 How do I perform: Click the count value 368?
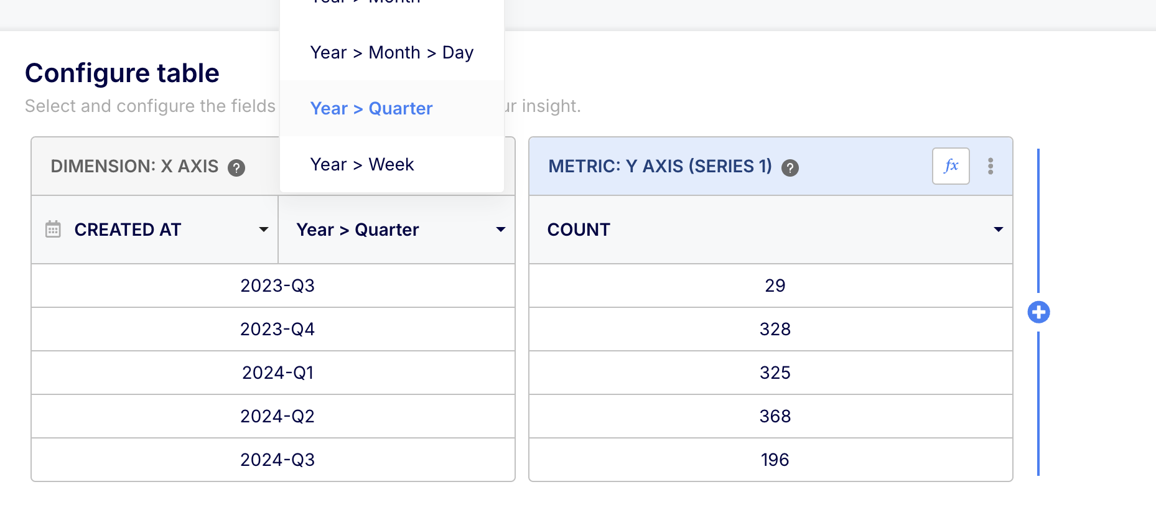[x=775, y=416]
